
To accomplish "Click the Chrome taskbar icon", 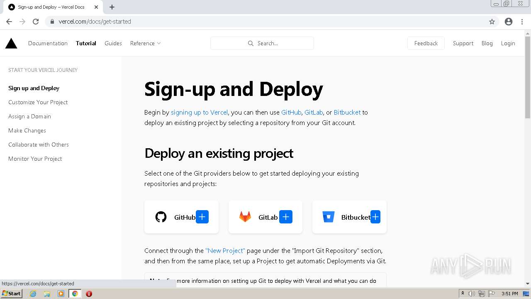I will 75,294.
